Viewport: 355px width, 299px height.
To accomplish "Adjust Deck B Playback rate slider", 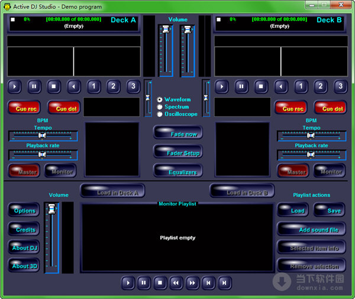I will click(x=312, y=155).
